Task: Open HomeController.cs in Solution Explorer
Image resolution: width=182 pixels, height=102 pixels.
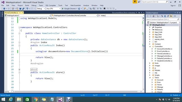Action: click(164, 54)
